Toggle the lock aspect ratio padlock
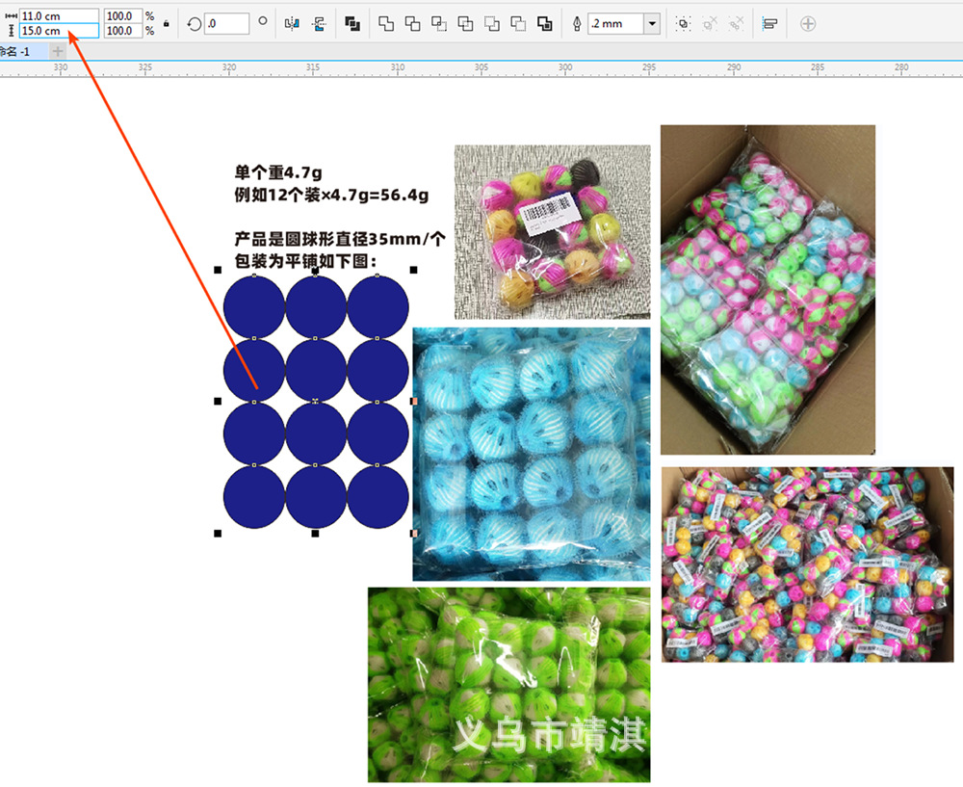 click(x=167, y=23)
